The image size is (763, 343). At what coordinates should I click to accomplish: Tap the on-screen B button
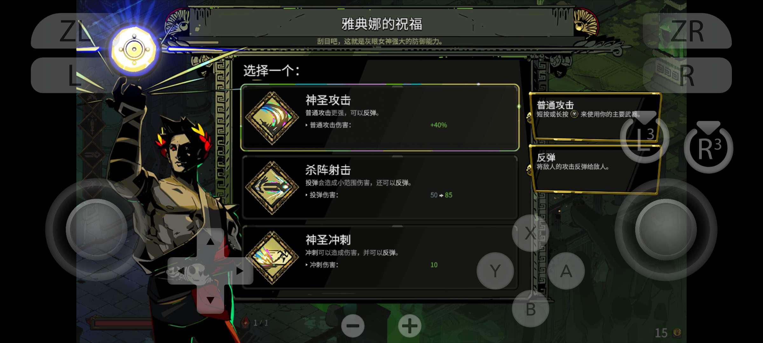[531, 309]
